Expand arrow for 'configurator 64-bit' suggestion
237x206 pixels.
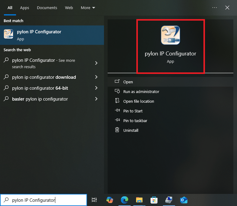pos(96,88)
